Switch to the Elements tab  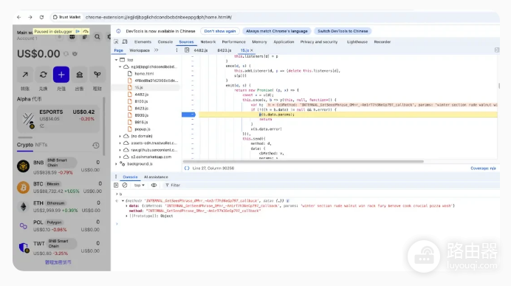(x=143, y=41)
